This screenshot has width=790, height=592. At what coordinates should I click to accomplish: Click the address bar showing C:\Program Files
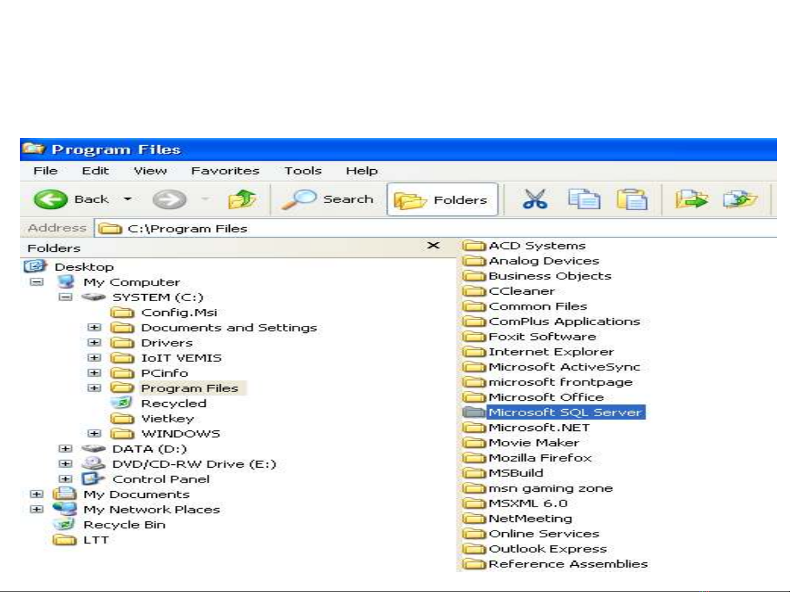pos(436,228)
